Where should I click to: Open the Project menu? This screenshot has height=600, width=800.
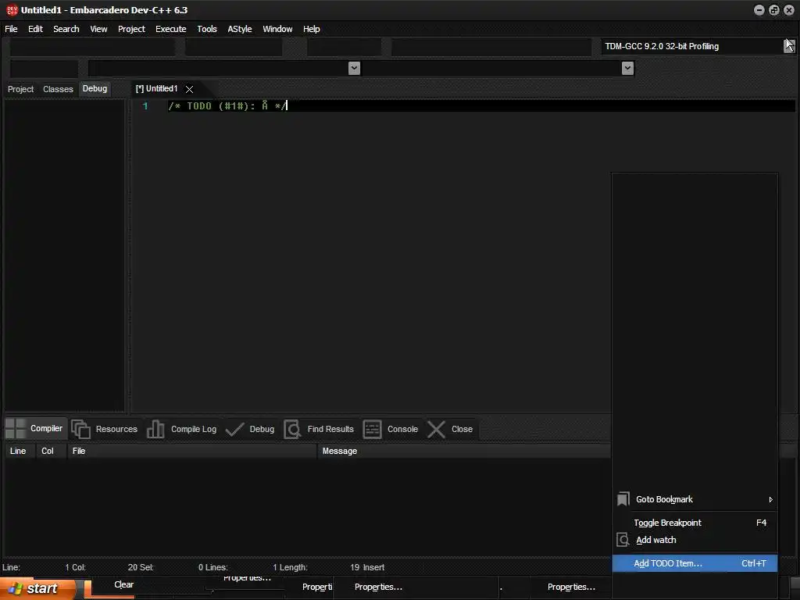[131, 29]
